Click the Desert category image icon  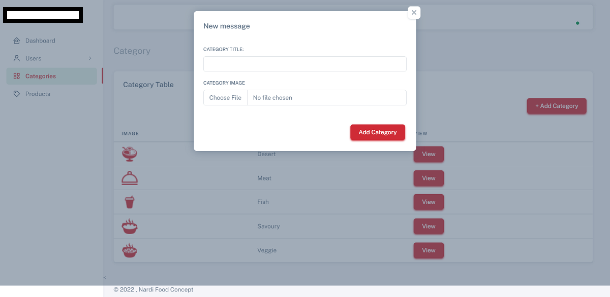(130, 154)
